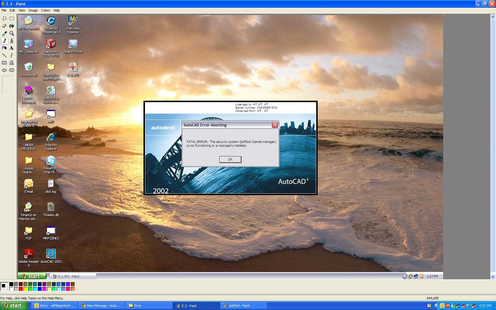496x310 pixels.
Task: Pick the Rectangle shape tool
Action: (4, 63)
